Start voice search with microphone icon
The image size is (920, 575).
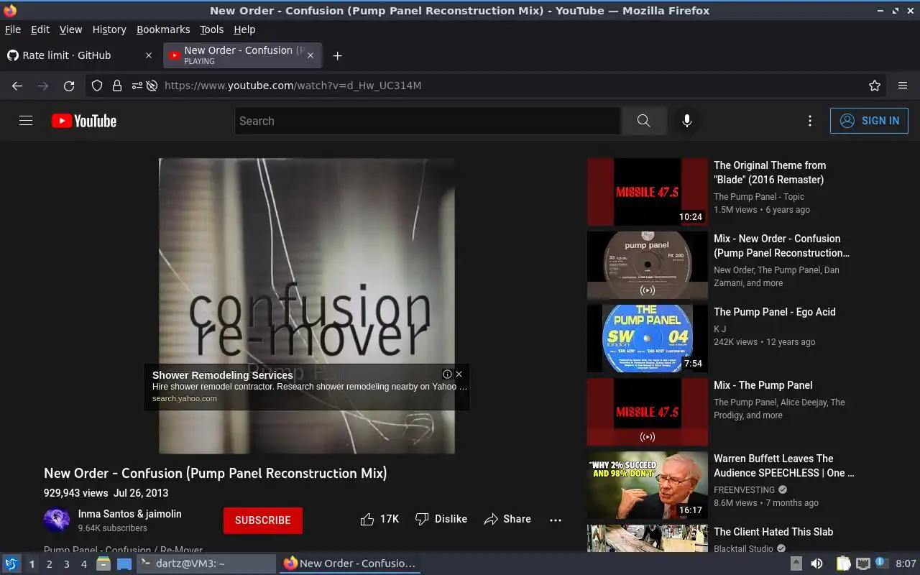(687, 121)
